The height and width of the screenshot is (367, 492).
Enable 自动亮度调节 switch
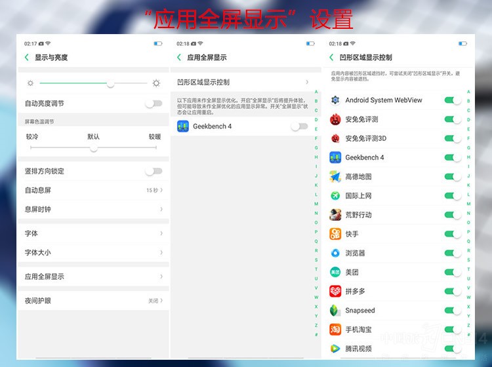[x=153, y=104]
